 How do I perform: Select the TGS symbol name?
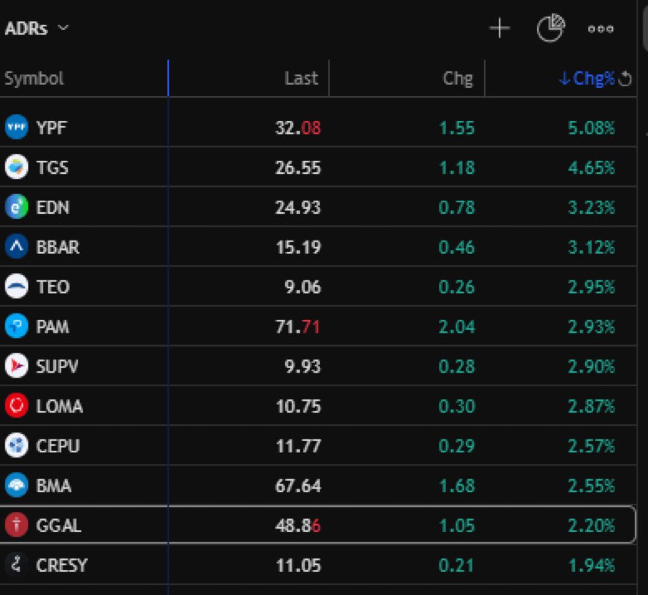pyautogui.click(x=52, y=167)
